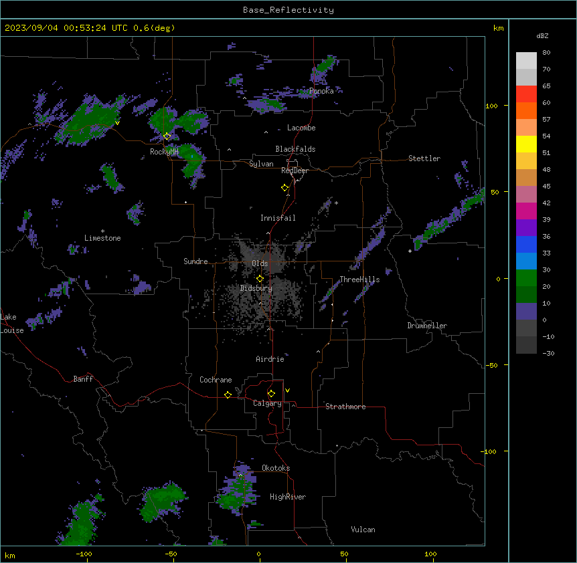Image resolution: width=577 pixels, height=563 pixels.
Task: Click the Okotoks town label
Action: pyautogui.click(x=276, y=468)
